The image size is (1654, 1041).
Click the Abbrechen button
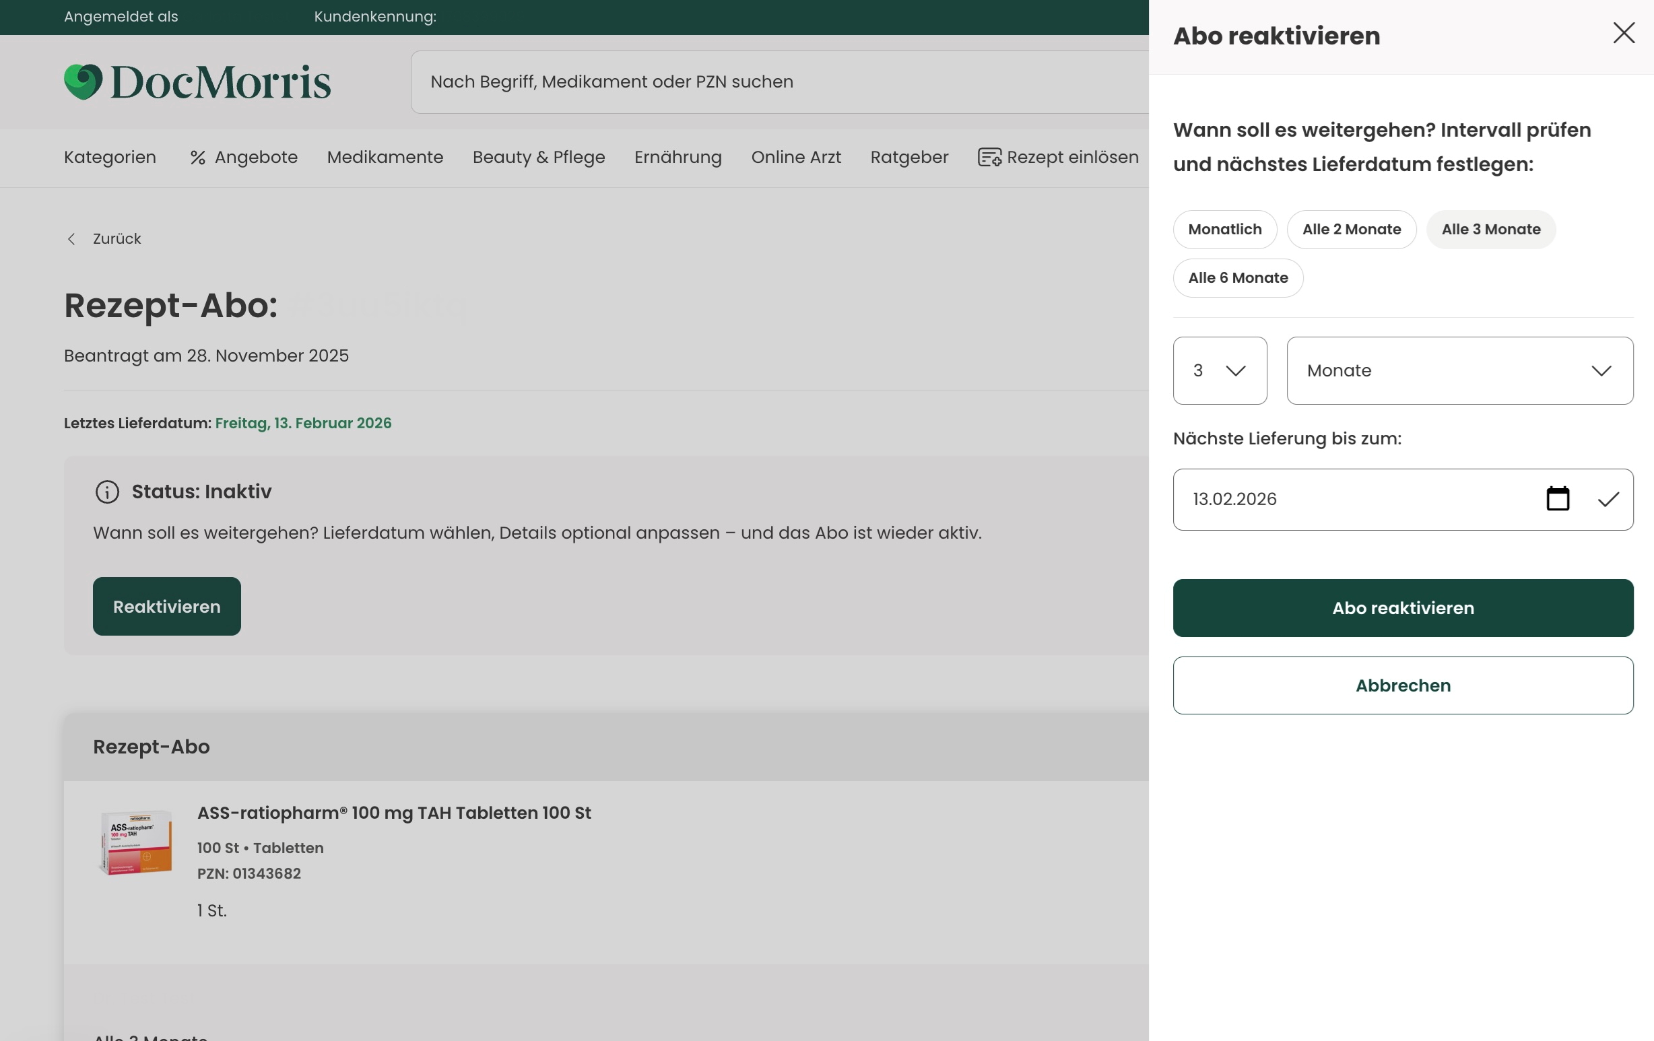click(1403, 685)
